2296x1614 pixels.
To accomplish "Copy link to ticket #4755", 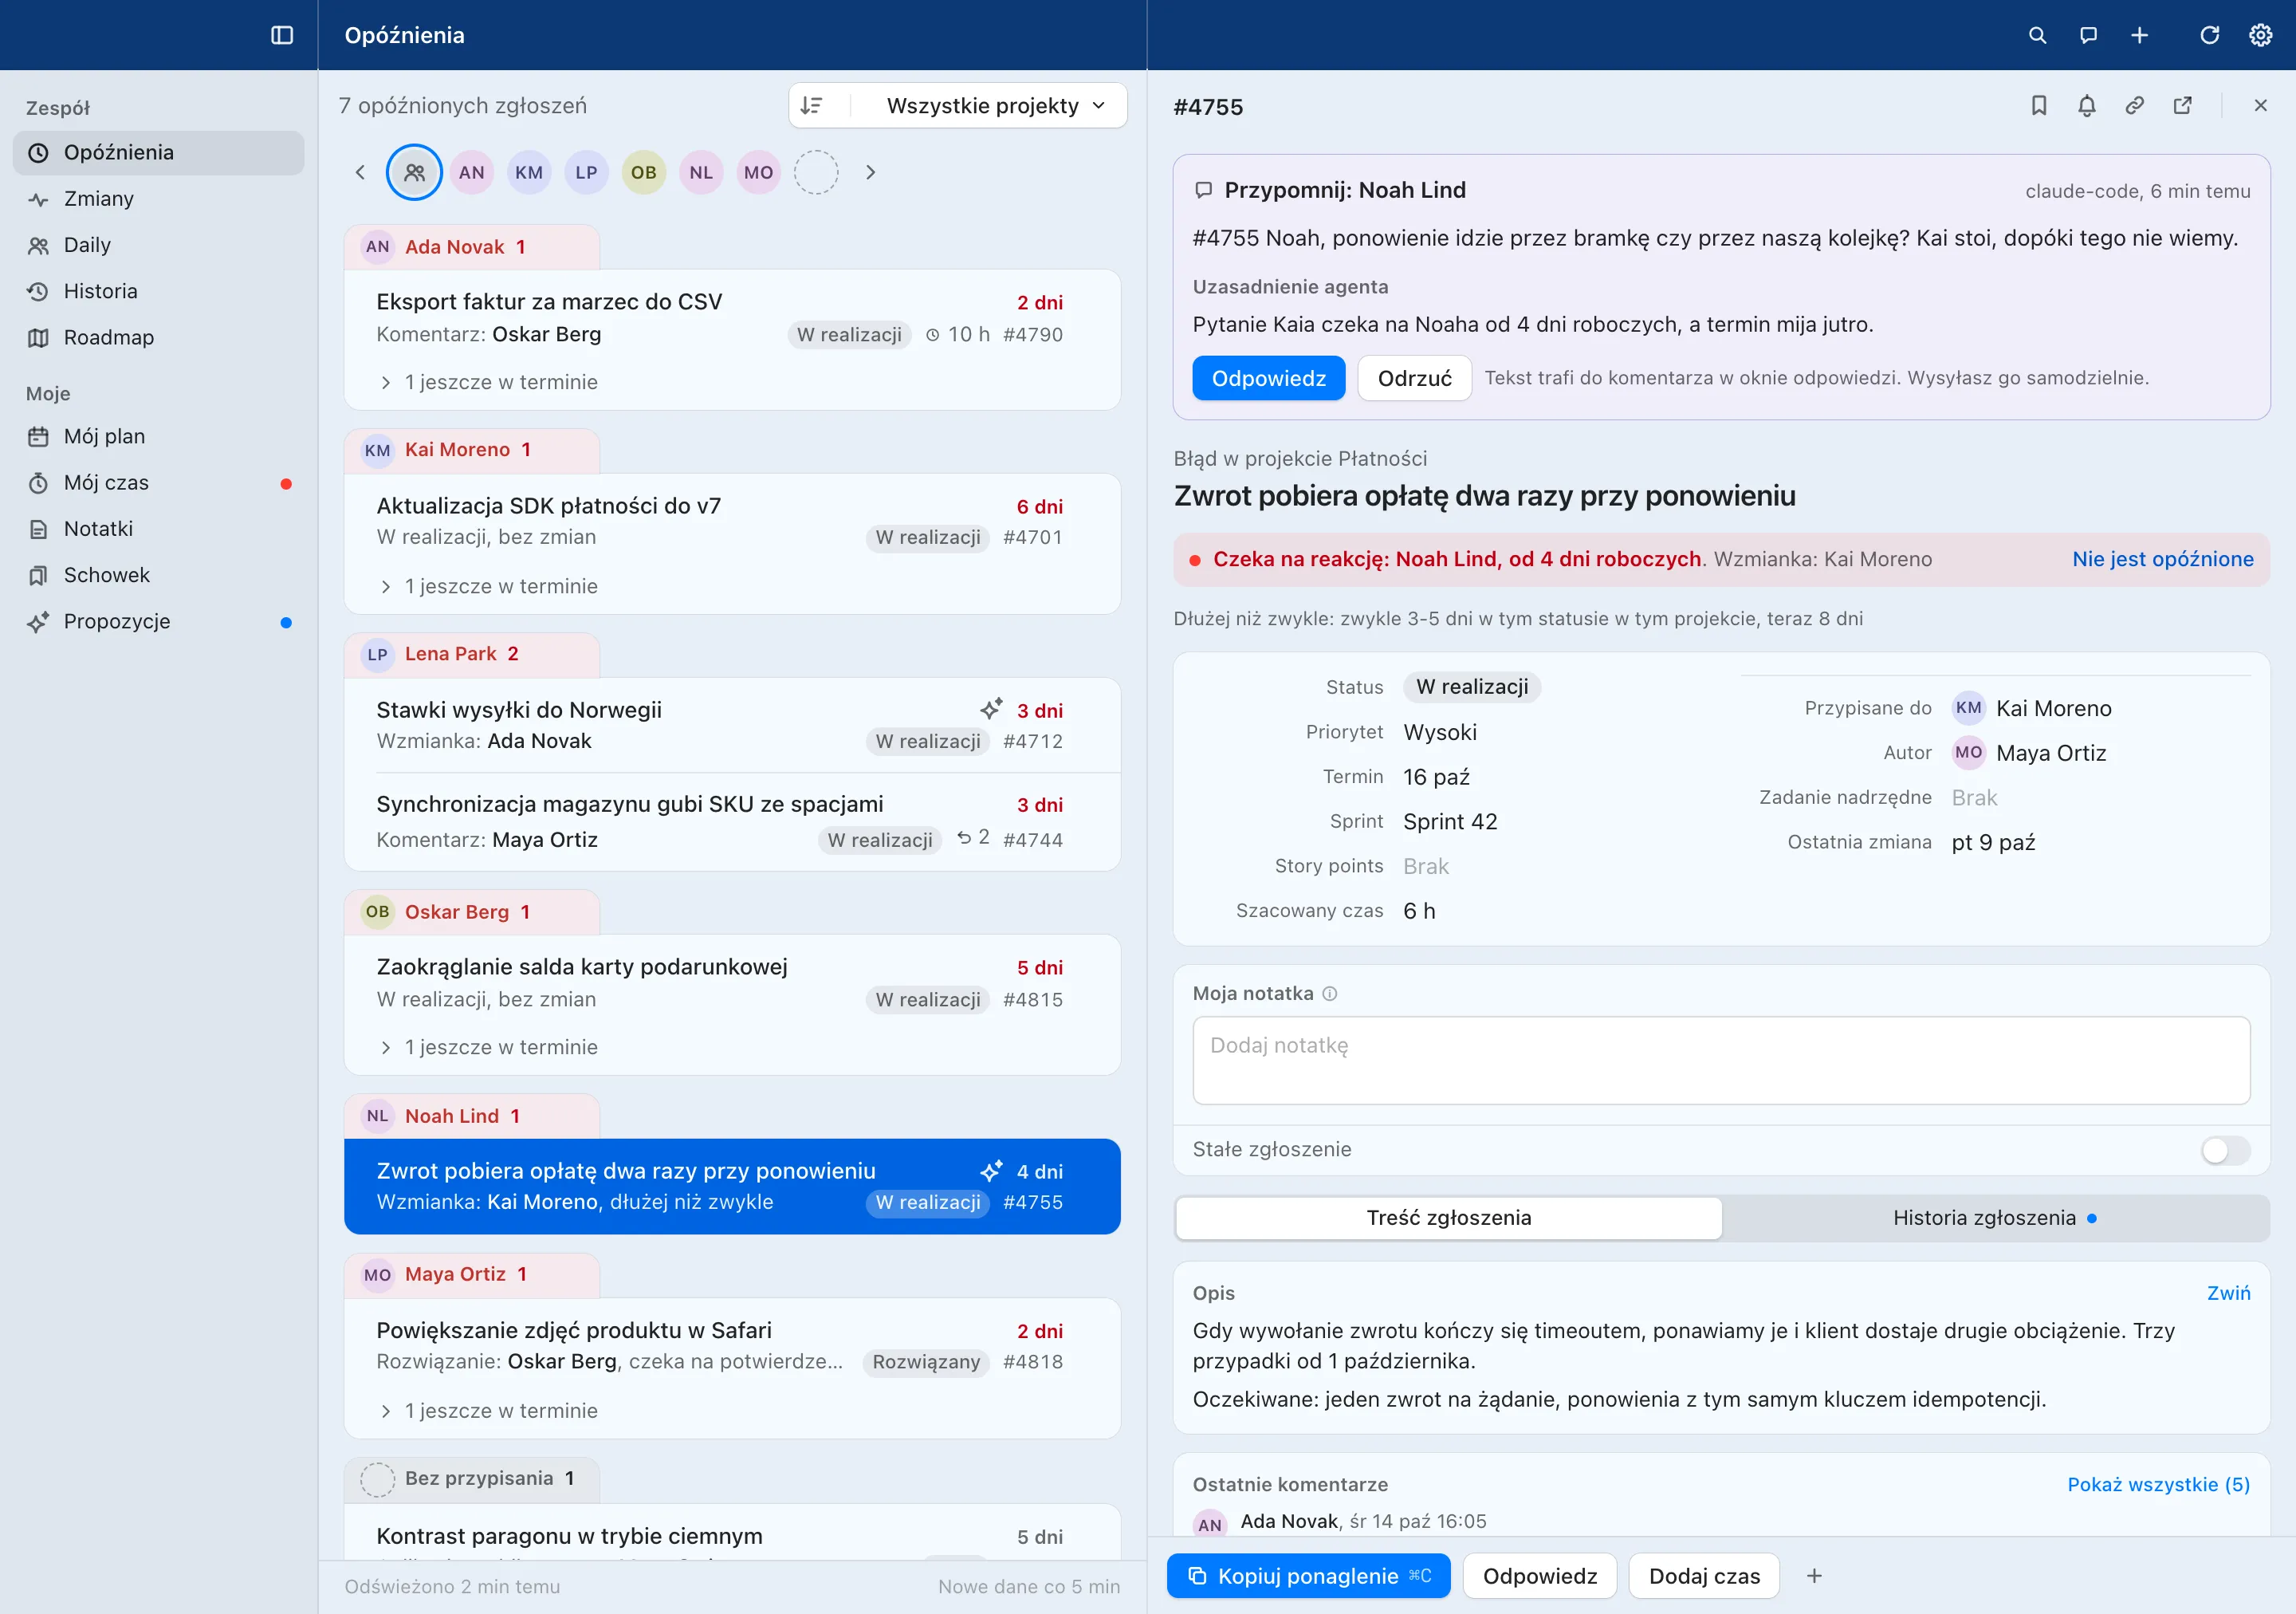I will tap(2134, 105).
